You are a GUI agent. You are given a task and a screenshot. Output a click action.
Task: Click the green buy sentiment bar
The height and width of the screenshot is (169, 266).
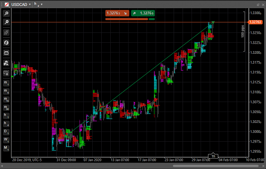[x=152, y=19]
